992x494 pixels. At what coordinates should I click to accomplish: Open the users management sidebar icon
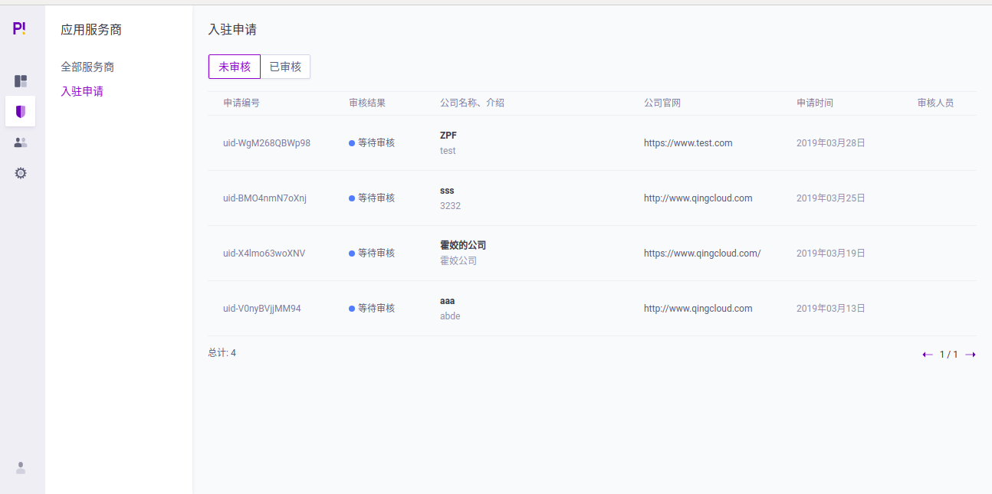click(x=20, y=142)
